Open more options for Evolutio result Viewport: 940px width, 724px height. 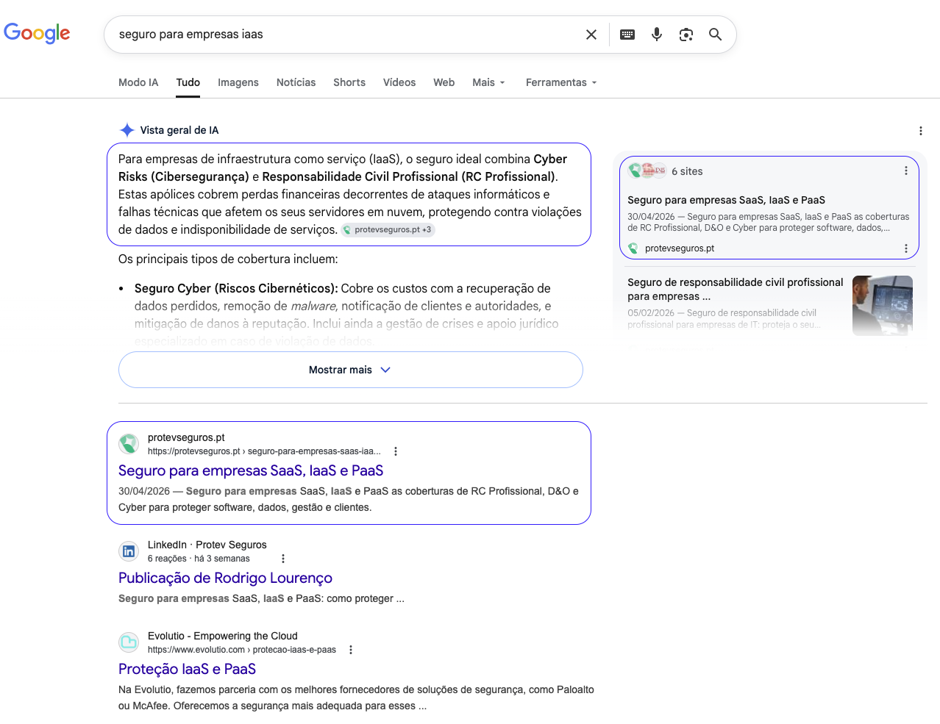[x=351, y=650]
